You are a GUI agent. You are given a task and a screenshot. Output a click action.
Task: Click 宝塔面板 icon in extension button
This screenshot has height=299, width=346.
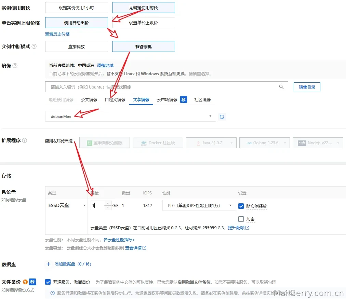(89, 143)
